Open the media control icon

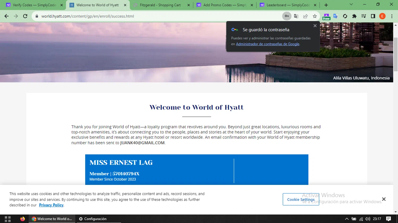coord(364,16)
